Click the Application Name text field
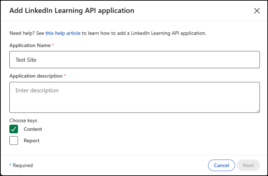 coord(134,60)
